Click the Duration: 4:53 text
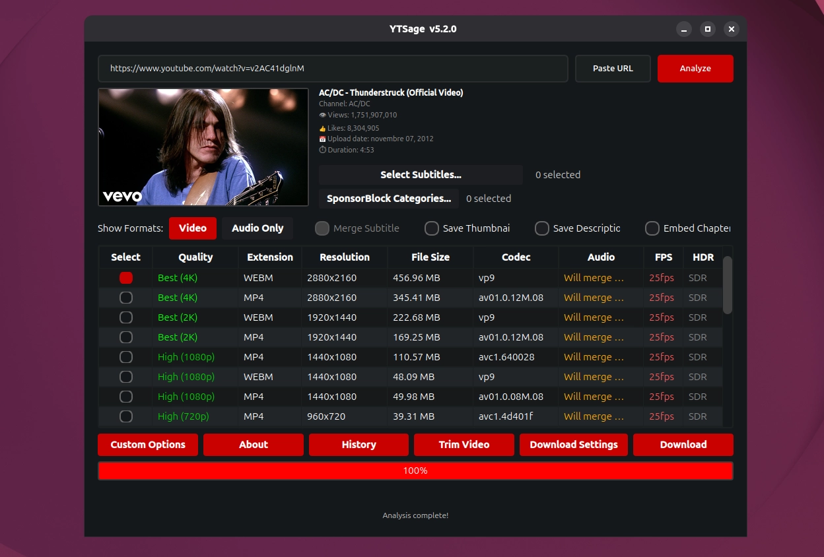 (x=347, y=150)
